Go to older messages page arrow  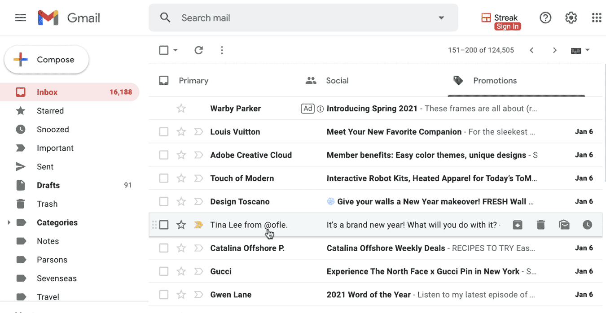coord(555,50)
